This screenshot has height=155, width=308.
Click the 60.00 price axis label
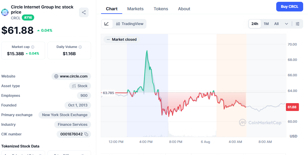pos(292,122)
